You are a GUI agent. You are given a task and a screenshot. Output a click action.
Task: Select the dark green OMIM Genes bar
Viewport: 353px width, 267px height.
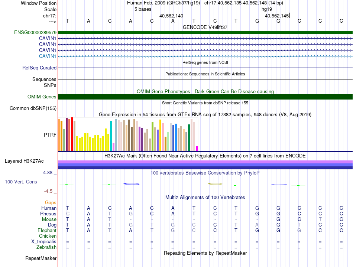tap(205, 97)
